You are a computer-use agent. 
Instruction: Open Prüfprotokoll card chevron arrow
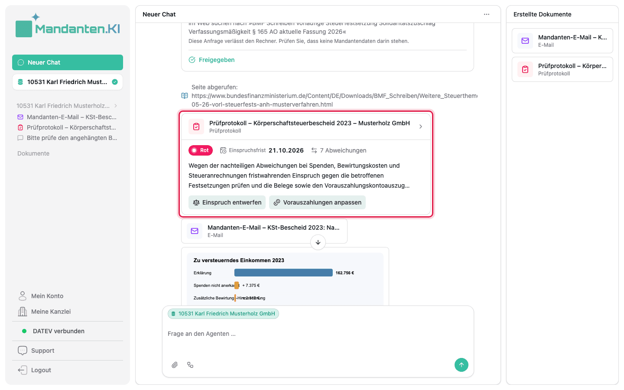(421, 127)
